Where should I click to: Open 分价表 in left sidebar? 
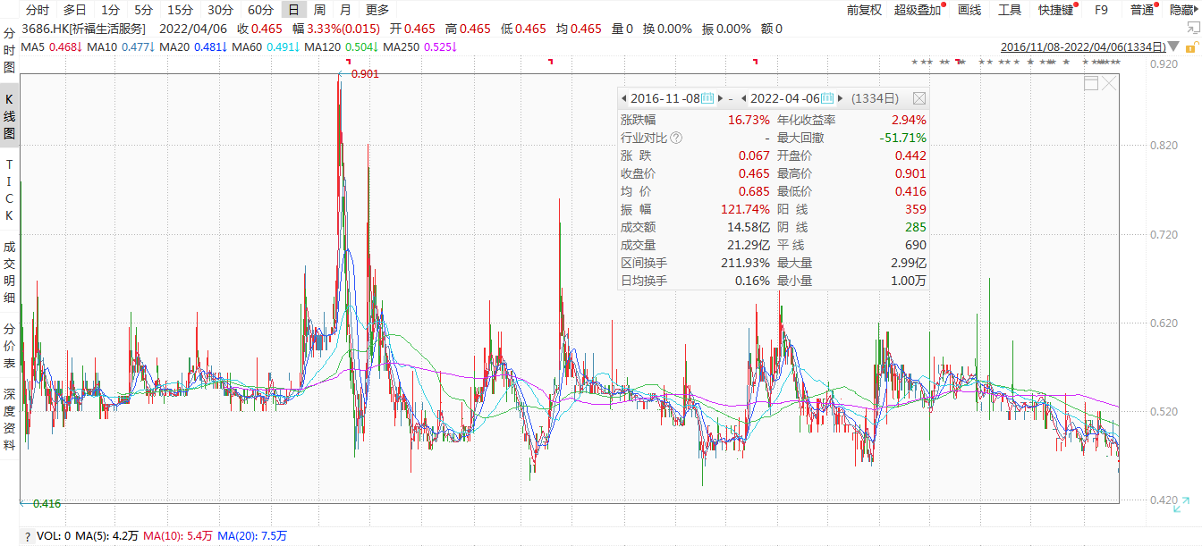click(9, 346)
